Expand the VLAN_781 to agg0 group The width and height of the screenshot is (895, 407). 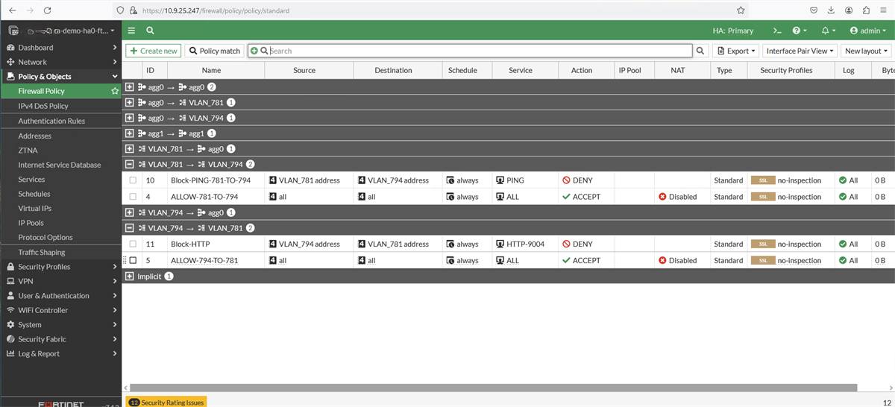(x=130, y=149)
